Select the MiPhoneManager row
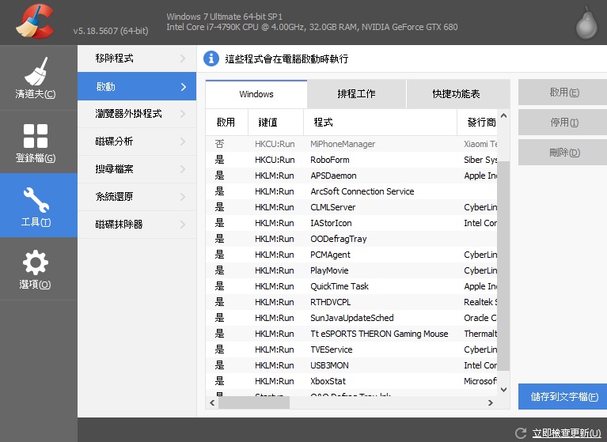The width and height of the screenshot is (607, 442). click(x=351, y=144)
